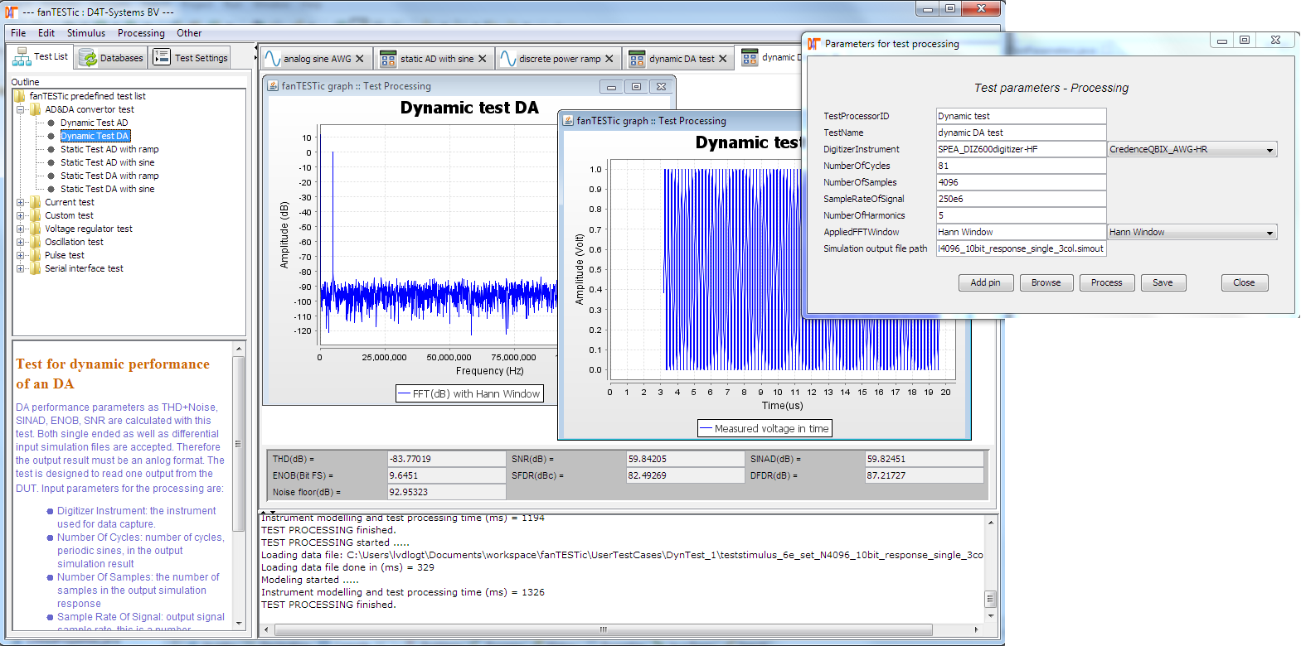
Task: Click the NumberOfCycles input field
Action: [1021, 166]
